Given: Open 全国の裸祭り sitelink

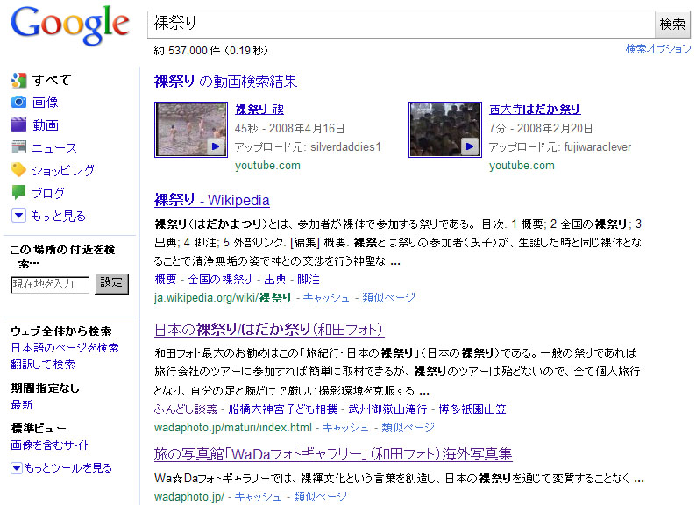Looking at the screenshot, I should click(x=220, y=280).
